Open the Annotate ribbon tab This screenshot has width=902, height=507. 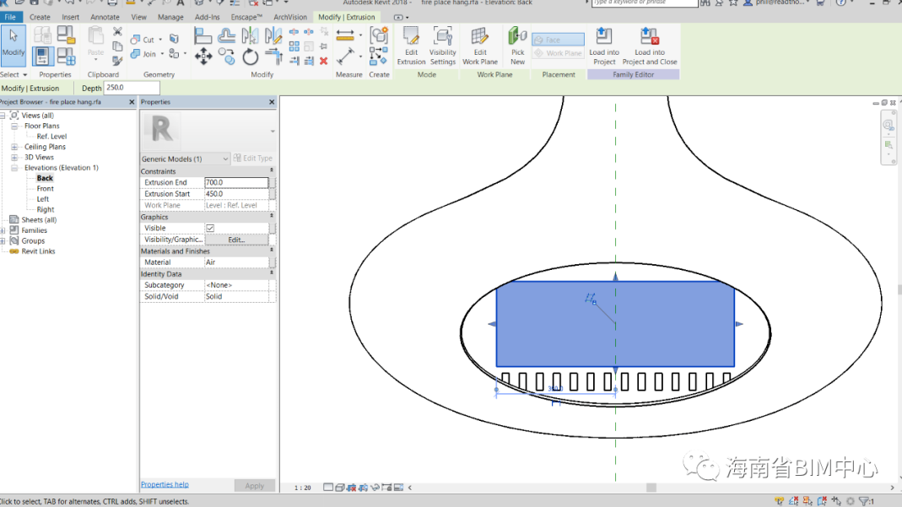tap(105, 17)
